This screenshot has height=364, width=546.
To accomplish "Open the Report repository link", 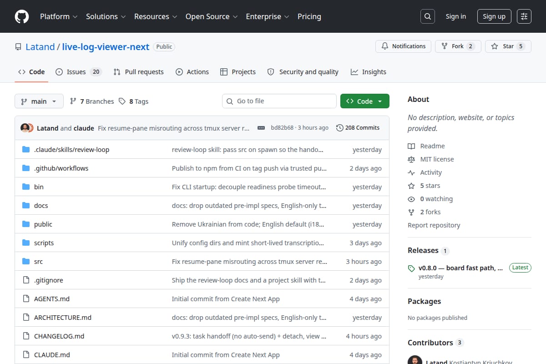I will (434, 225).
